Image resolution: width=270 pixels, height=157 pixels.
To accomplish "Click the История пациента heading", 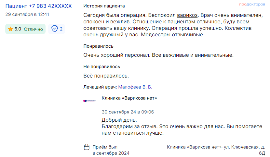I will [x=104, y=6].
